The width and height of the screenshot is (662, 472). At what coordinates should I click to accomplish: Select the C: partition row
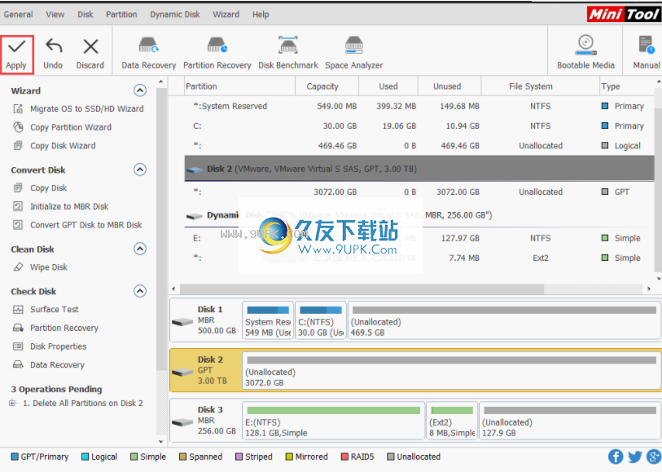(x=419, y=126)
